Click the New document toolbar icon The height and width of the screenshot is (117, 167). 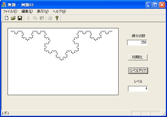(x=7, y=18)
